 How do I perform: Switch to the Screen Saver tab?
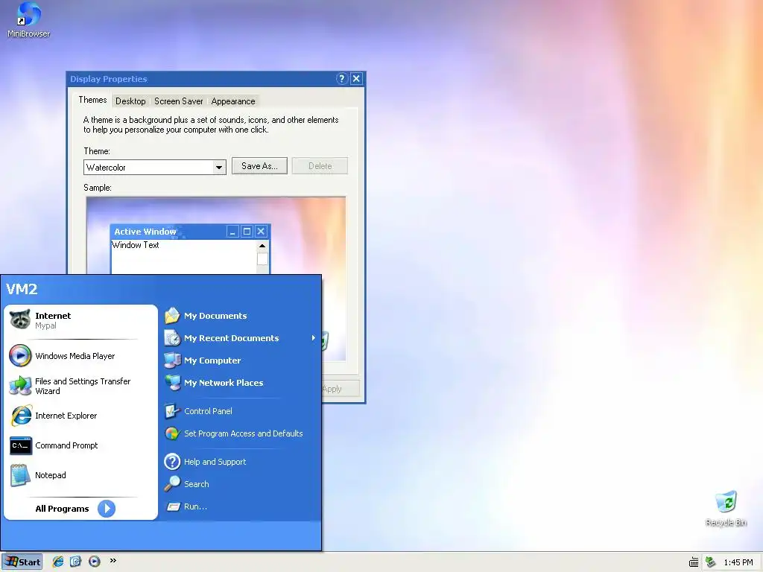[x=179, y=101]
